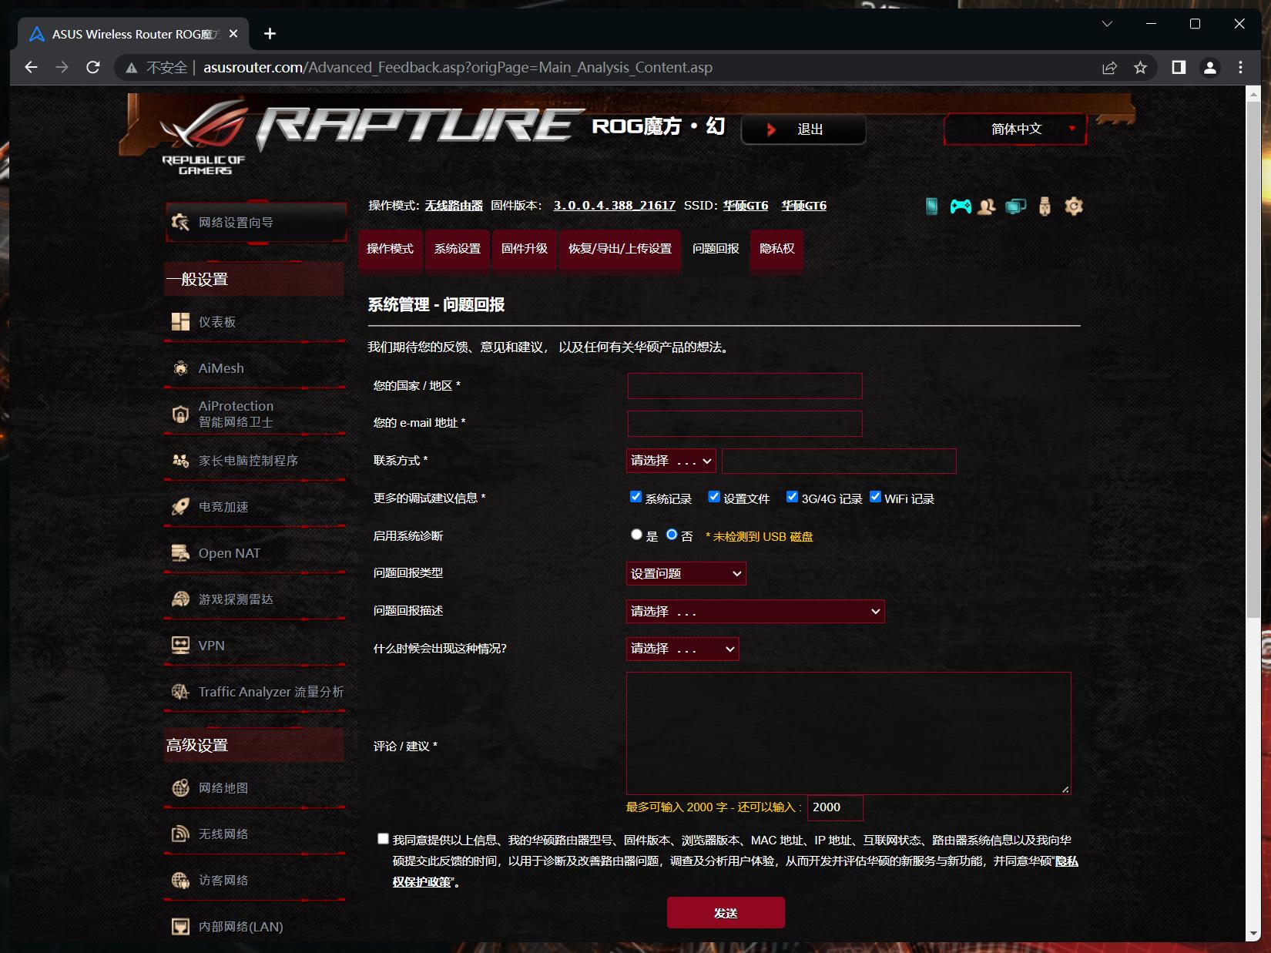Click the 仪表板 dashboard icon
This screenshot has height=953, width=1271.
pyautogui.click(x=180, y=322)
